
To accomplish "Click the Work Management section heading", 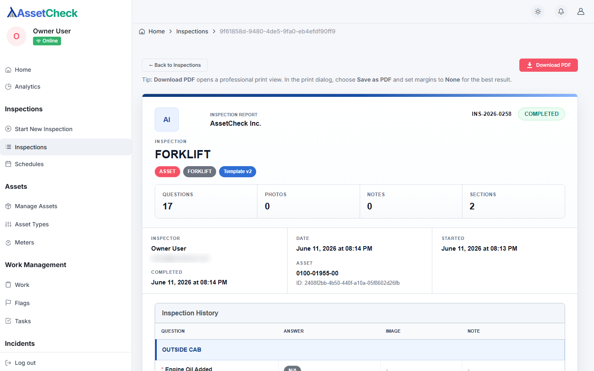I will click(x=35, y=265).
